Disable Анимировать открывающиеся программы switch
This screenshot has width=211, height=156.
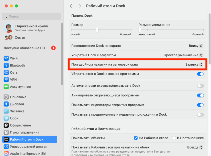click(x=200, y=95)
